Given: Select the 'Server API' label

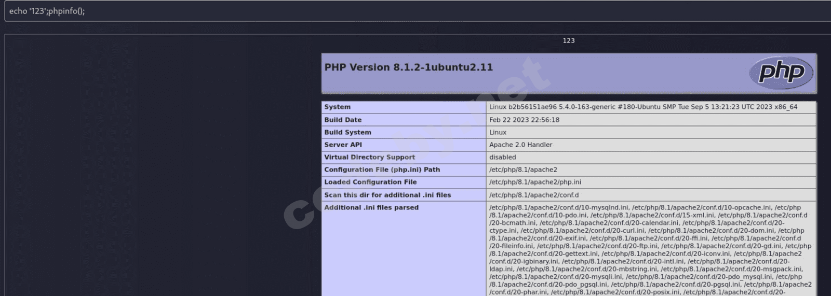Looking at the screenshot, I should click(x=343, y=145).
